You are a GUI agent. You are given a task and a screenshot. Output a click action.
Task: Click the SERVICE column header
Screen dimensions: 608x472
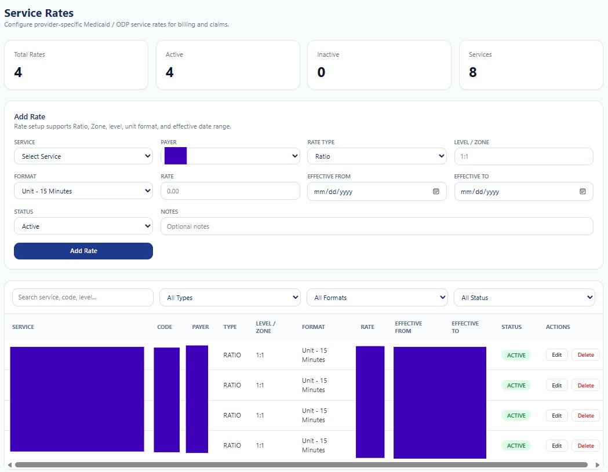click(23, 327)
